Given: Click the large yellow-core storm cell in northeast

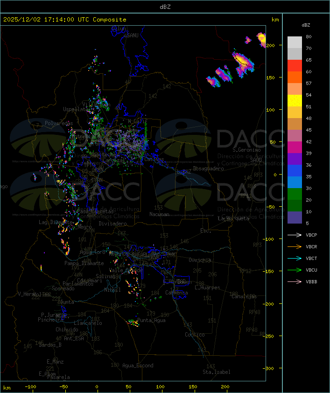Looking at the screenshot, I should coord(243,63).
